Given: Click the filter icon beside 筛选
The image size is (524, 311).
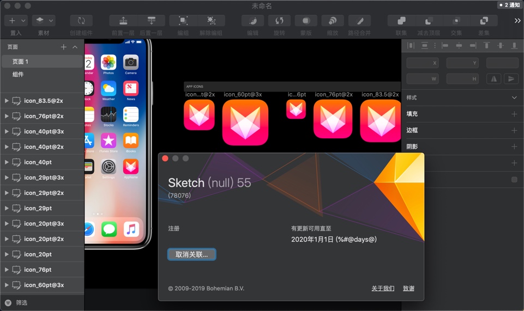Looking at the screenshot, I should click(x=8, y=303).
